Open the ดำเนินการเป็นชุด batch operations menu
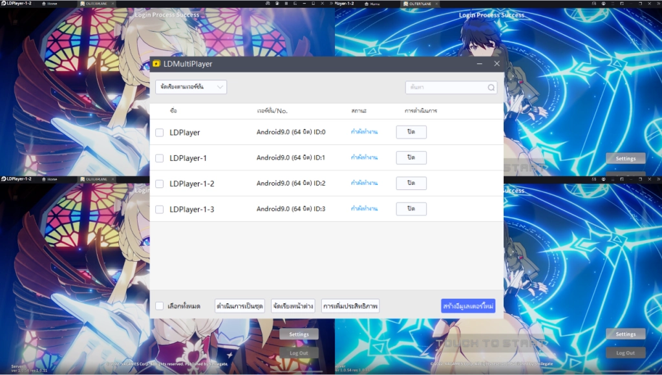The image size is (662, 375). [240, 305]
